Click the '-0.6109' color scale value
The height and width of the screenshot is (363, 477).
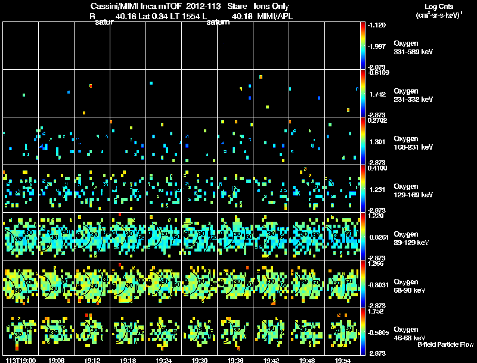click(x=379, y=73)
